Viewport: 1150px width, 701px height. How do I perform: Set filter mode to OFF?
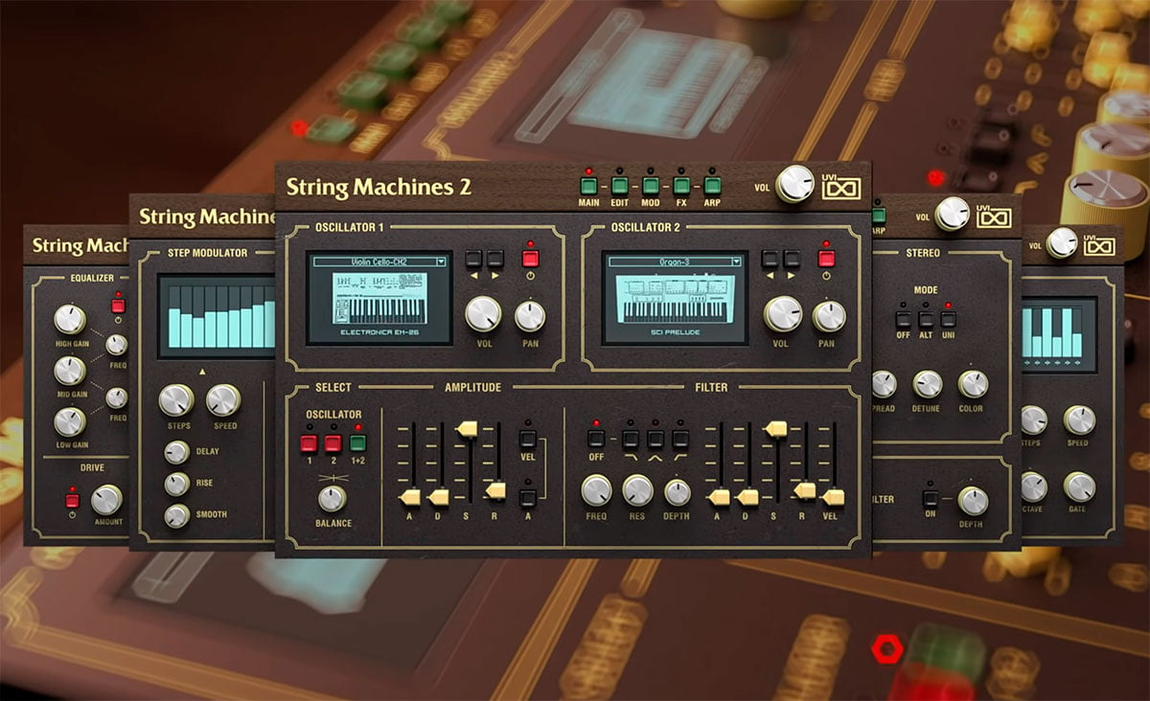click(596, 440)
